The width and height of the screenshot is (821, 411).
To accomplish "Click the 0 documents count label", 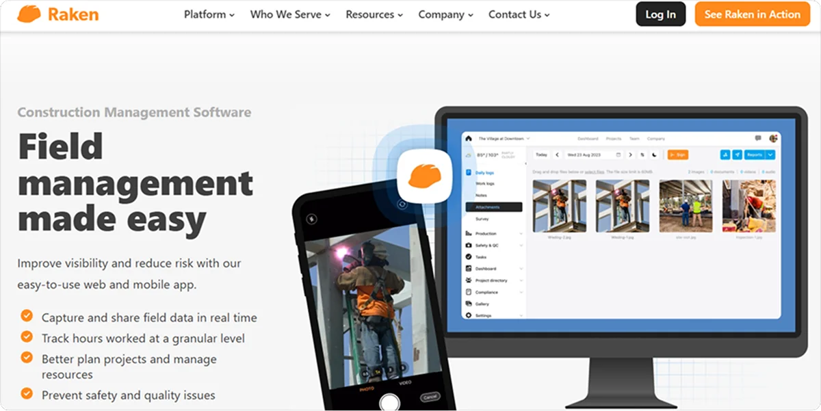I will click(722, 172).
